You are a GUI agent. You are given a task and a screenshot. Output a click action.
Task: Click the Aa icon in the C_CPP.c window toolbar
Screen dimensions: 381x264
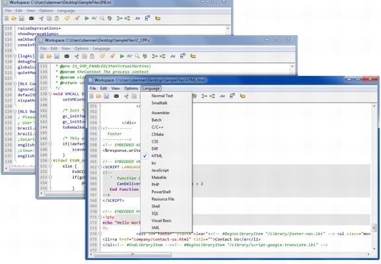pyautogui.click(x=173, y=56)
